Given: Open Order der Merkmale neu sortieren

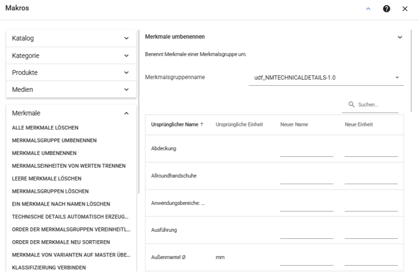Looking at the screenshot, I should click(61, 242).
